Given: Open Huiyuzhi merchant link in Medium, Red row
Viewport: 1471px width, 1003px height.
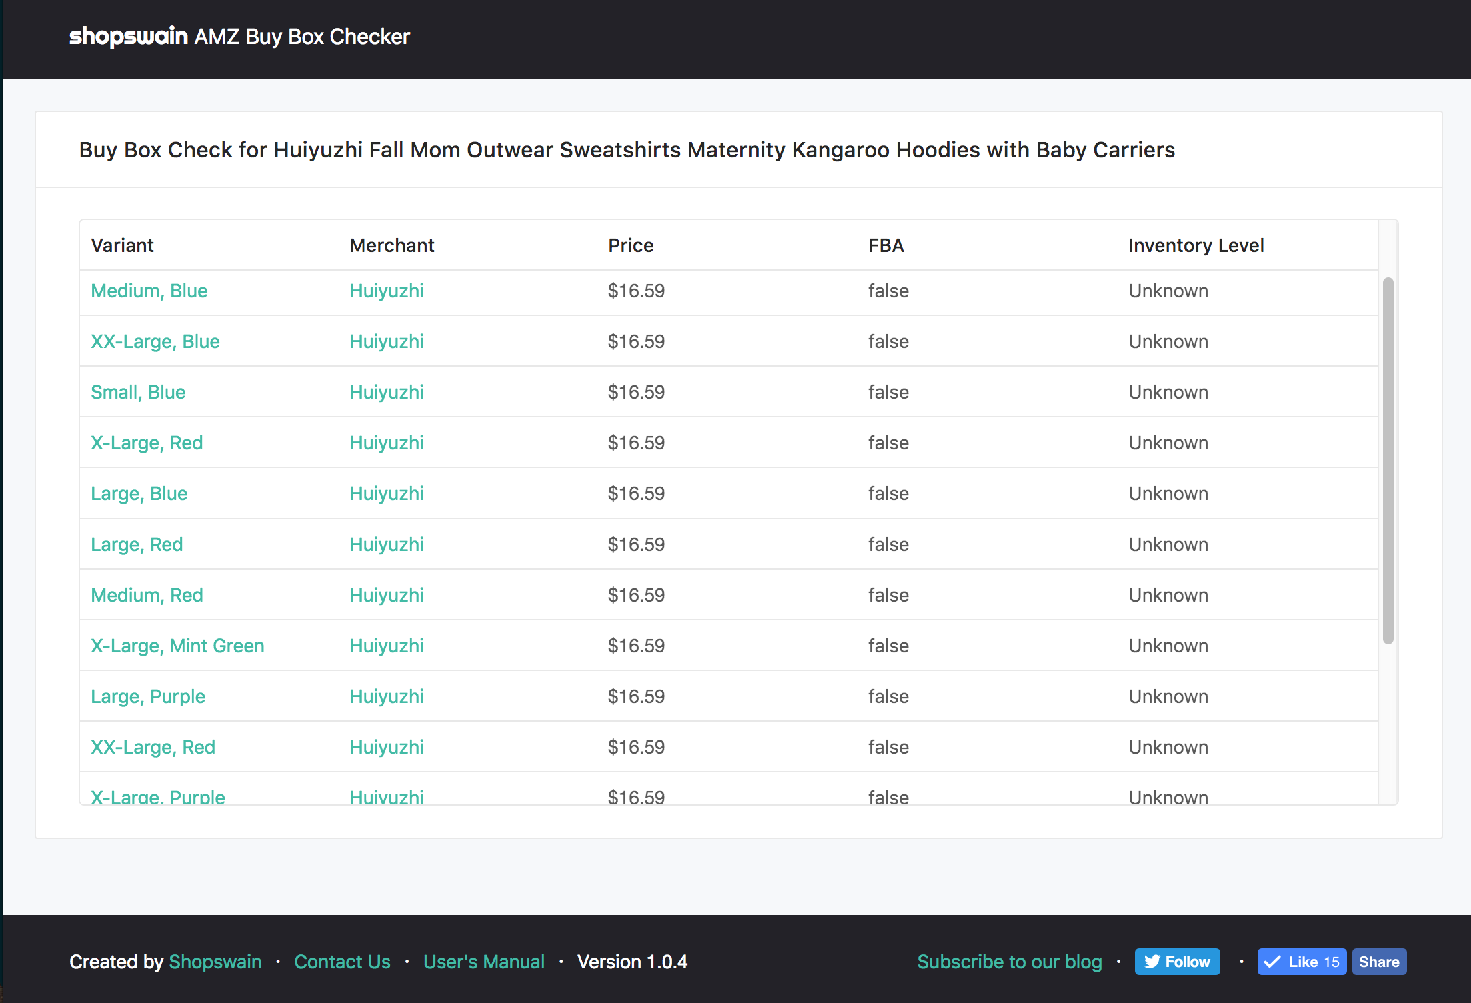Looking at the screenshot, I should (387, 595).
